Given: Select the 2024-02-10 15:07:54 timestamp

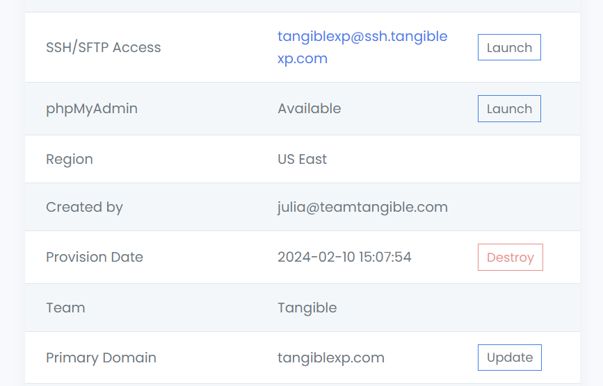Looking at the screenshot, I should tap(344, 257).
